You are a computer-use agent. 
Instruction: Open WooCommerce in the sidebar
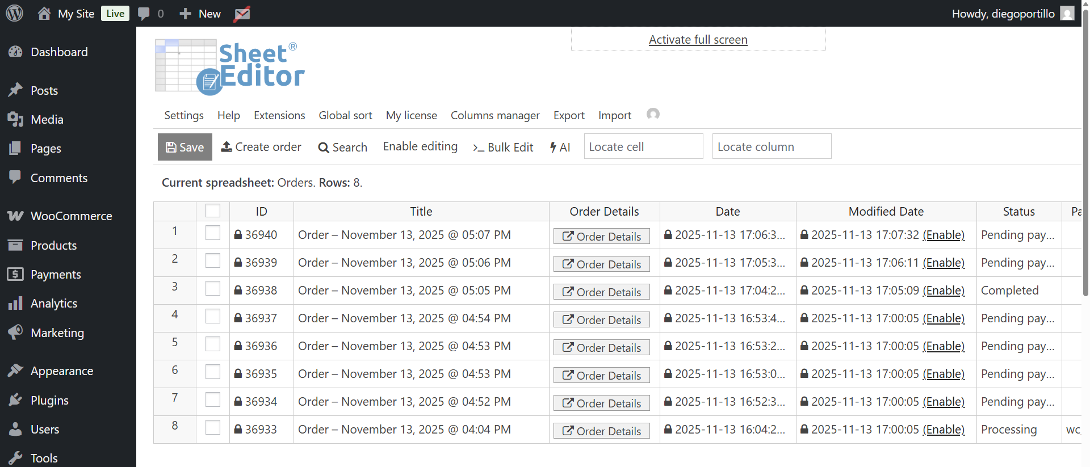71,216
